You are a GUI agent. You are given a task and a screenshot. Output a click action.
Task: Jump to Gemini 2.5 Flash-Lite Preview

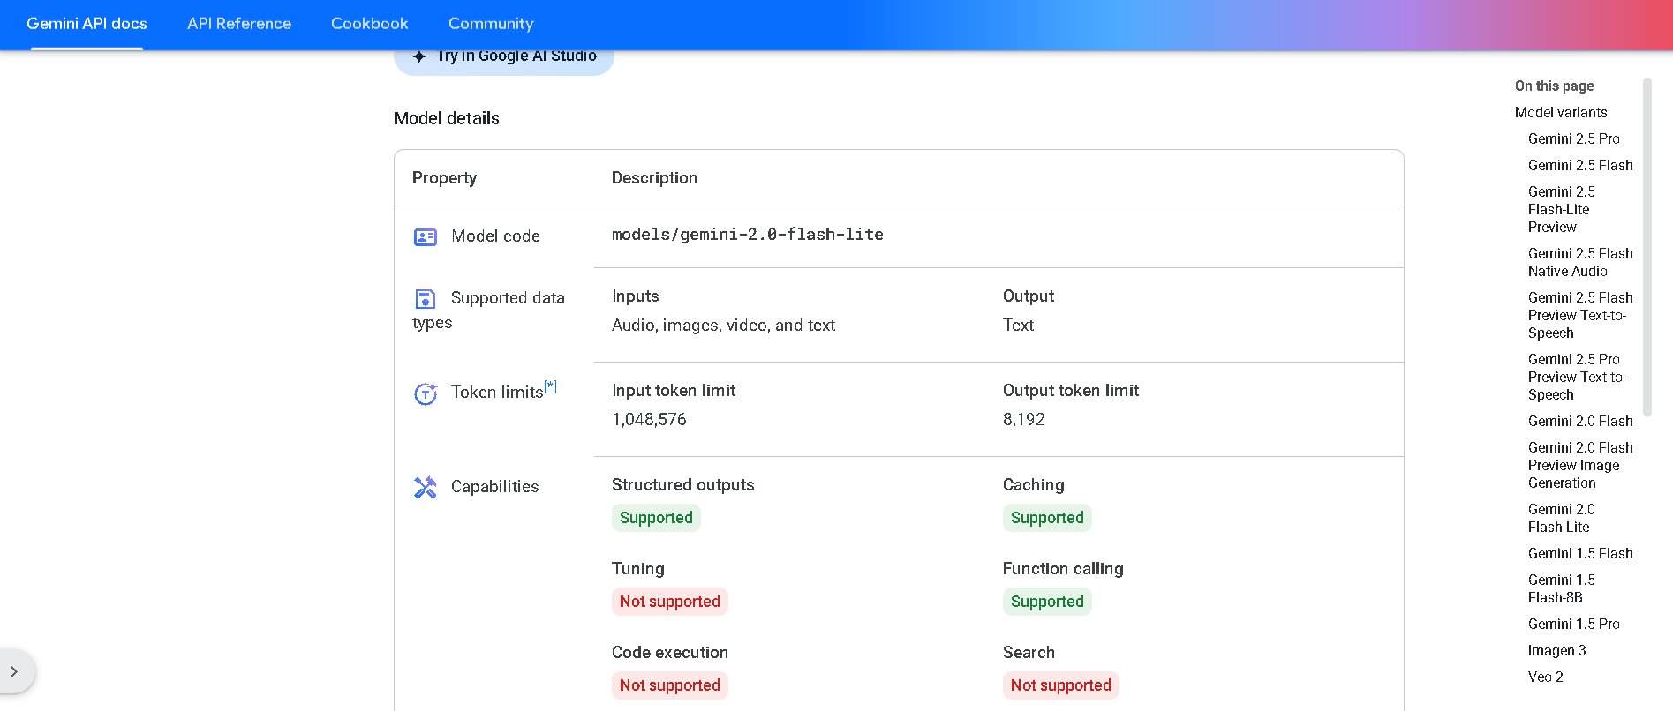1562,209
